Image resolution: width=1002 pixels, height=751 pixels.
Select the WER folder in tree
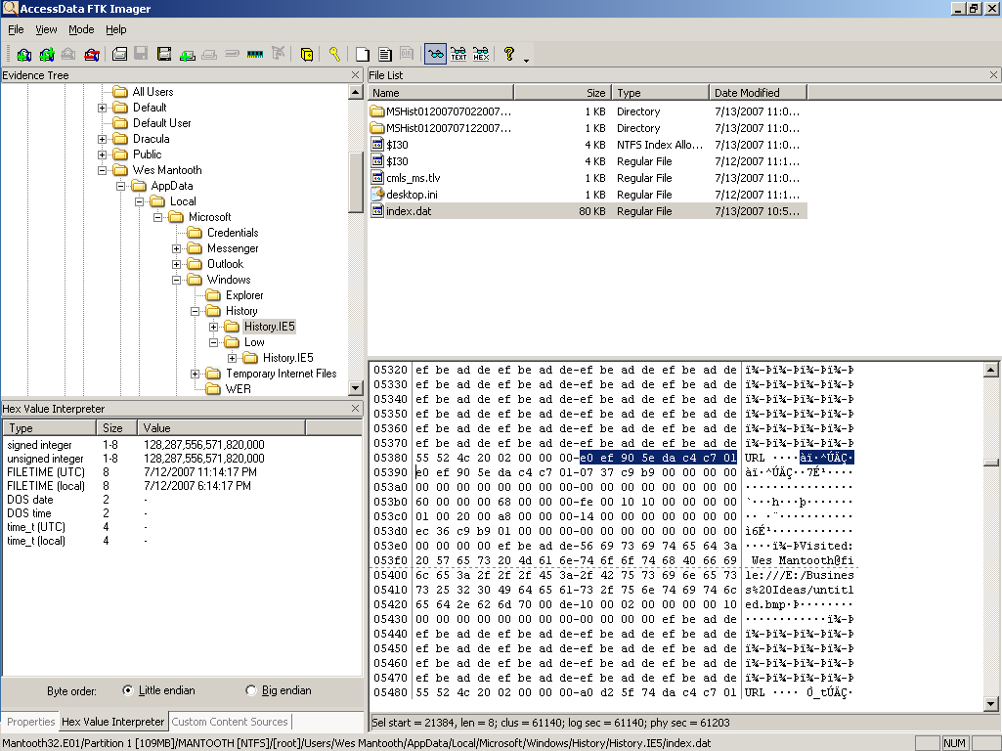pyautogui.click(x=239, y=389)
